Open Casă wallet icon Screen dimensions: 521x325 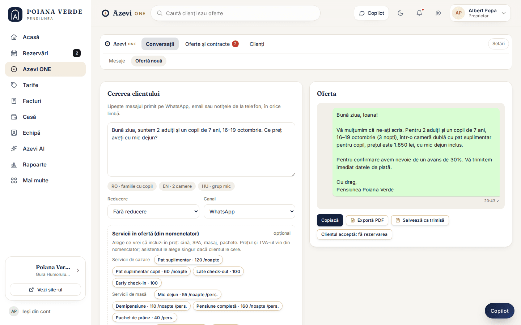[14, 117]
